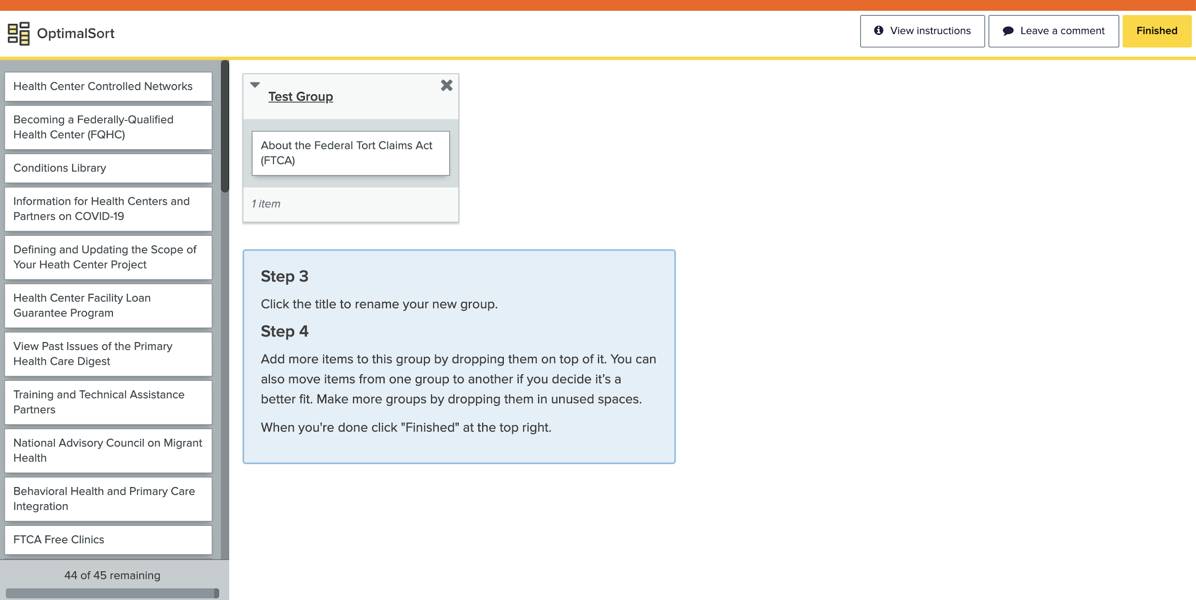This screenshot has height=600, width=1196.
Task: Click Behavioral Health and Primary Care Integration card
Action: coord(108,499)
